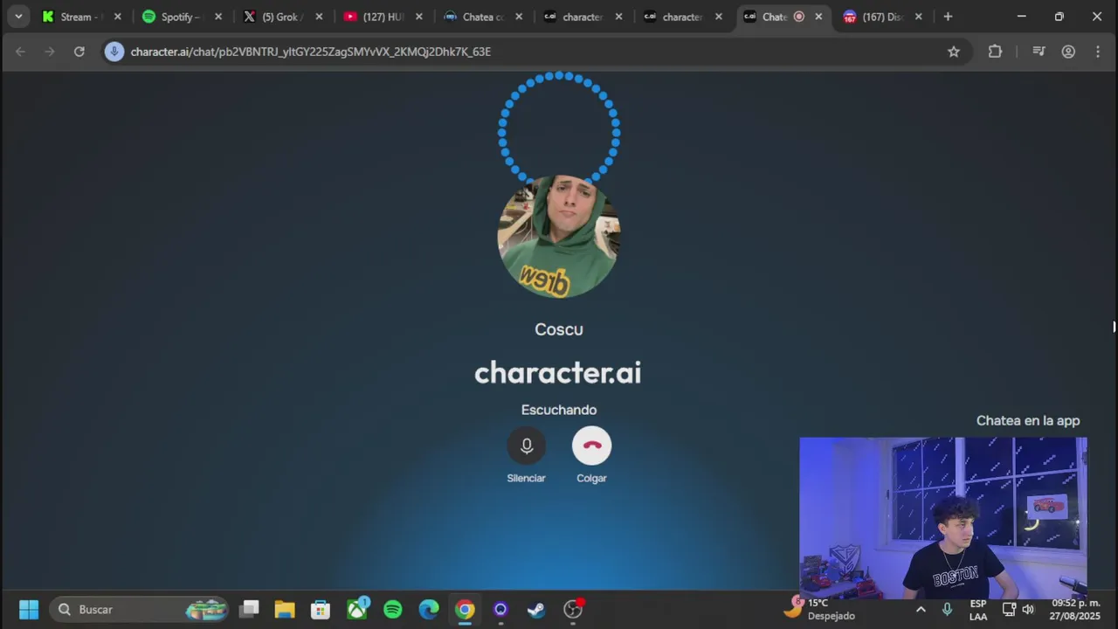
Task: Close the Grok X tab
Action: 319,17
